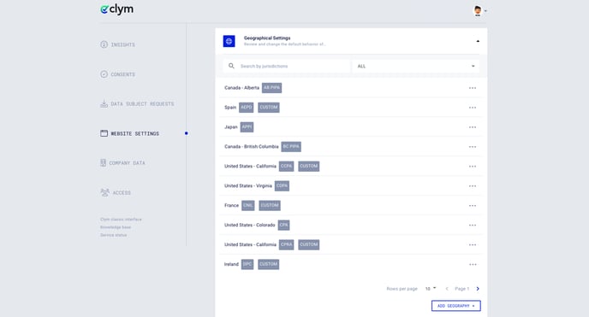Click the blue globe Geographical Settings icon
This screenshot has height=317, width=589.
pos(229,41)
